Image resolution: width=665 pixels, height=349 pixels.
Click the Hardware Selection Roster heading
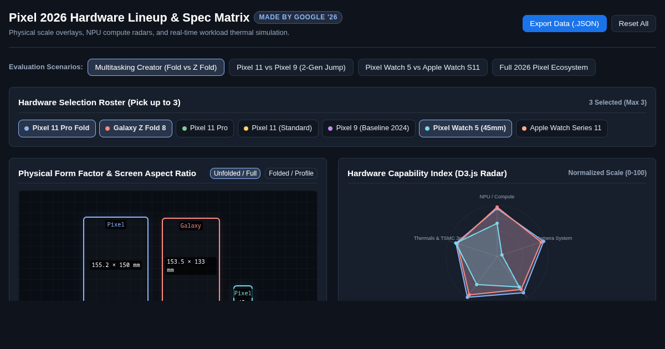[x=99, y=102]
